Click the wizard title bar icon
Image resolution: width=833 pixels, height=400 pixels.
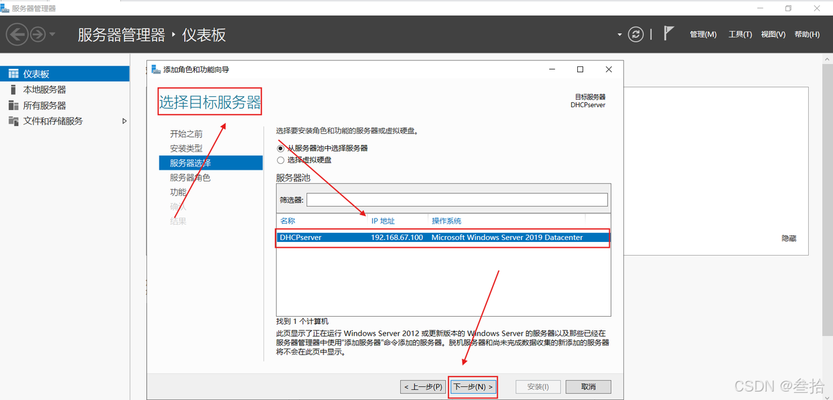pyautogui.click(x=156, y=70)
